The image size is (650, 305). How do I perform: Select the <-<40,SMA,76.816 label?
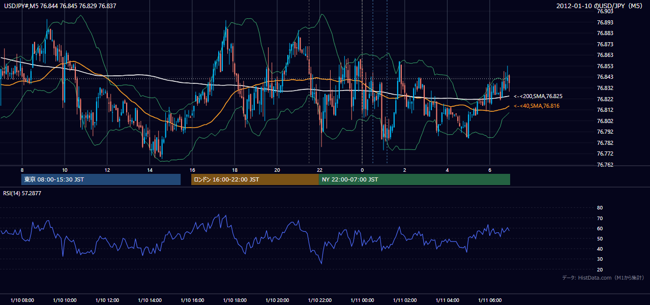point(537,106)
